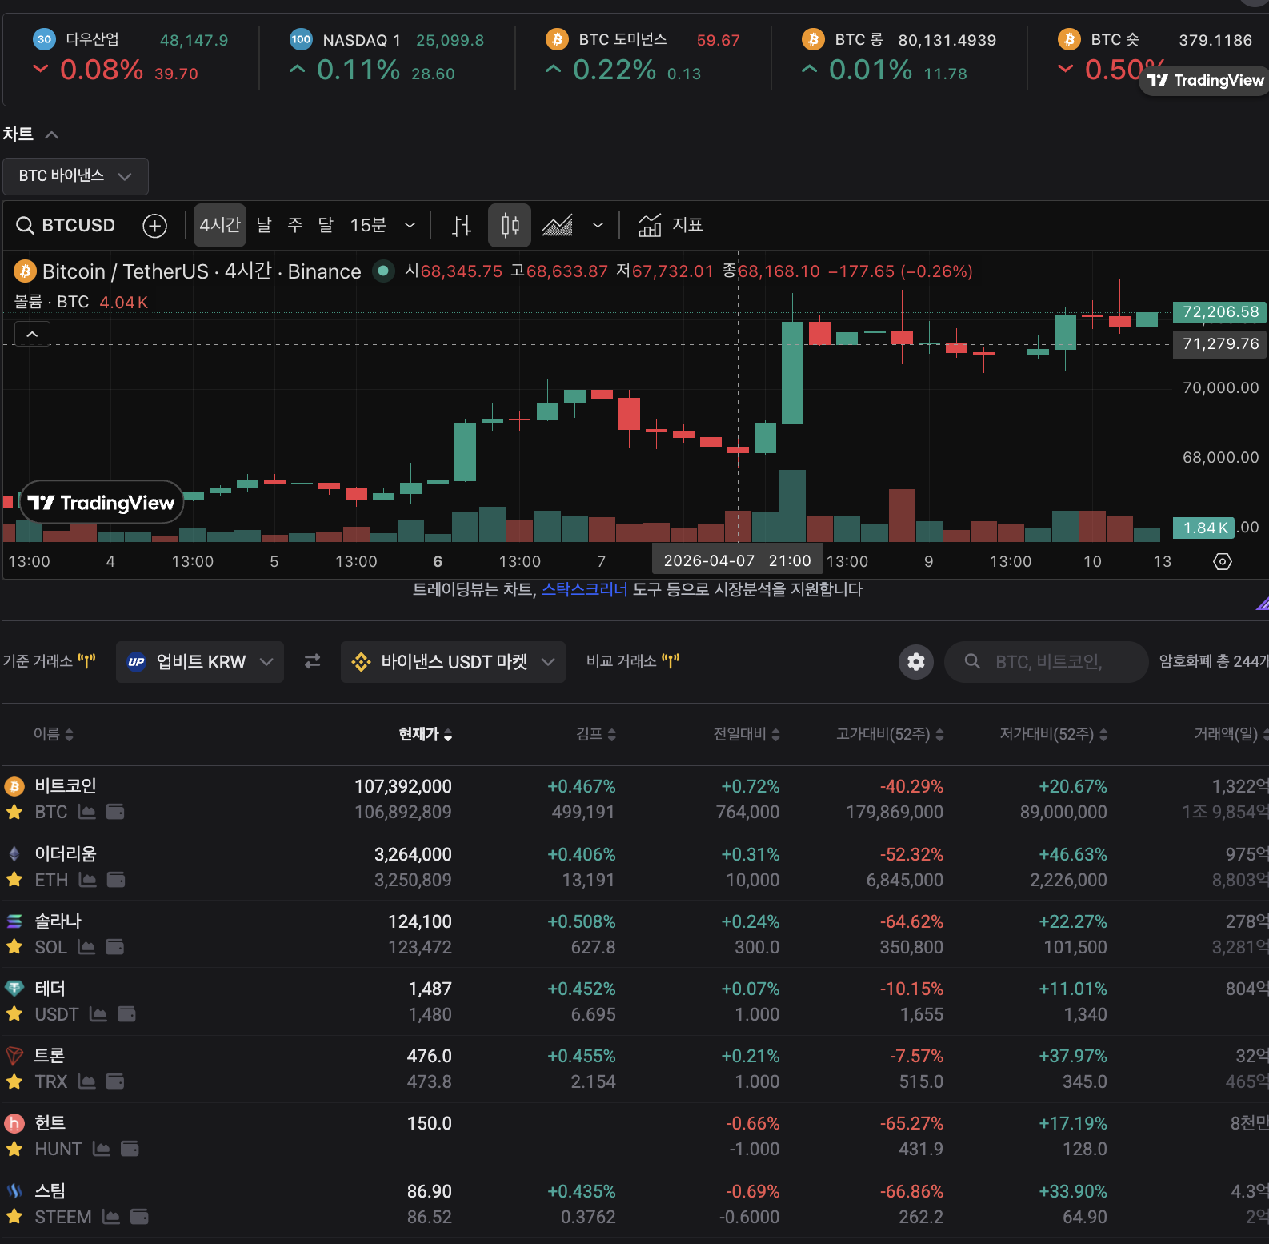Sort the table by 김프

(596, 734)
